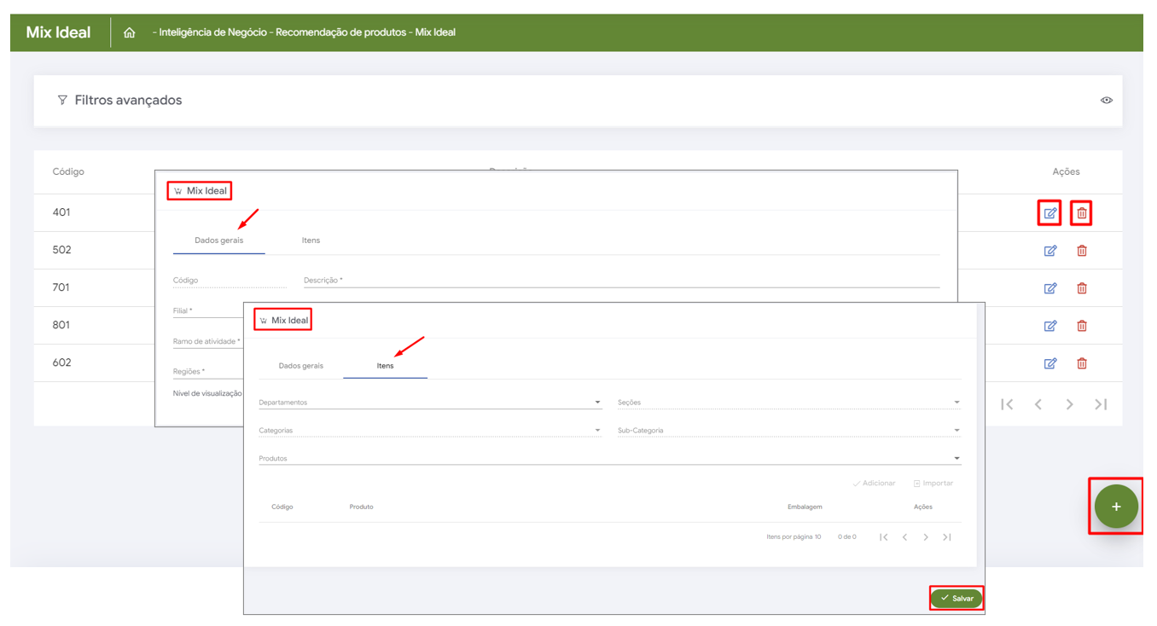Delete the mix with code 701
This screenshot has width=1157, height=626.
(1081, 288)
